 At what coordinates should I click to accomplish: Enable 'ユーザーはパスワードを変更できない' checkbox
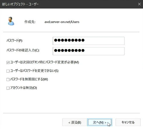click(x=8, y=71)
